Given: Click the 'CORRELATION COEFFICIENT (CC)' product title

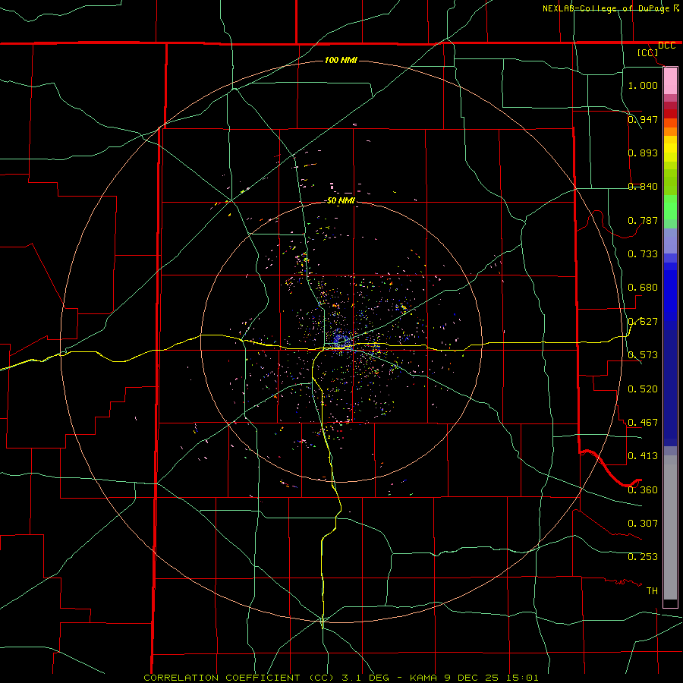Looking at the screenshot, I should click(x=239, y=678).
